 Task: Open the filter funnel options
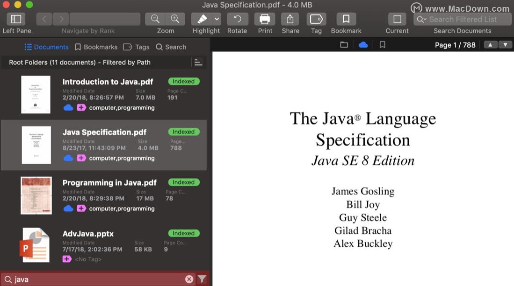coord(202,279)
